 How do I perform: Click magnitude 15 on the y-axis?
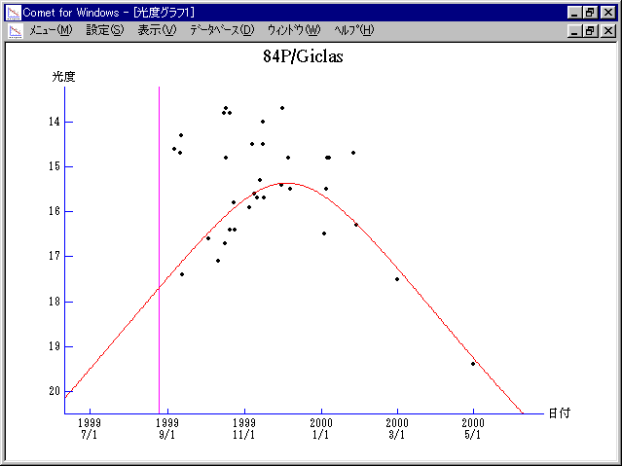point(55,166)
